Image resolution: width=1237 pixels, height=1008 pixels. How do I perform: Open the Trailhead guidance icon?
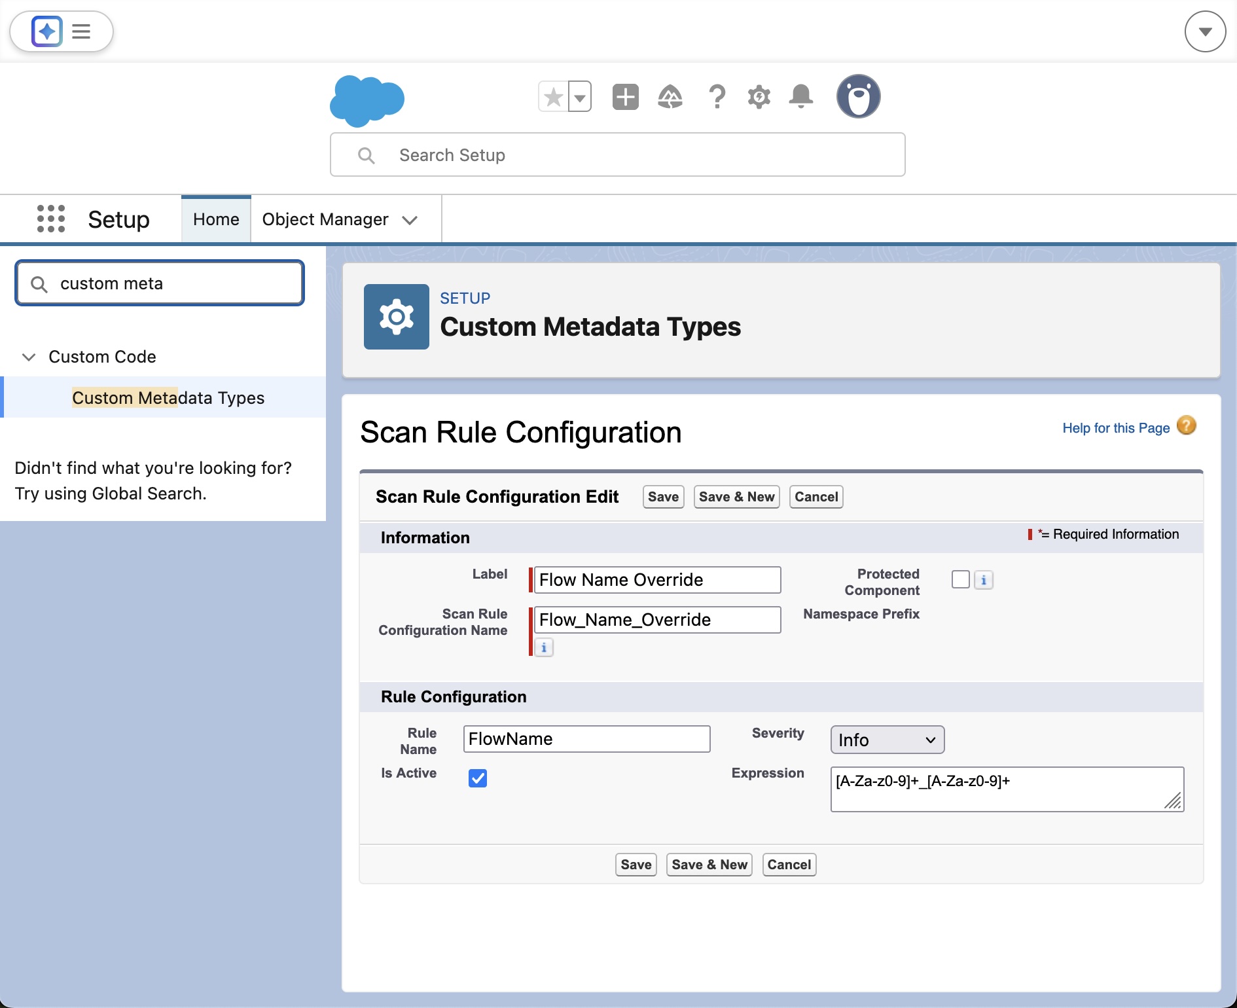[670, 98]
